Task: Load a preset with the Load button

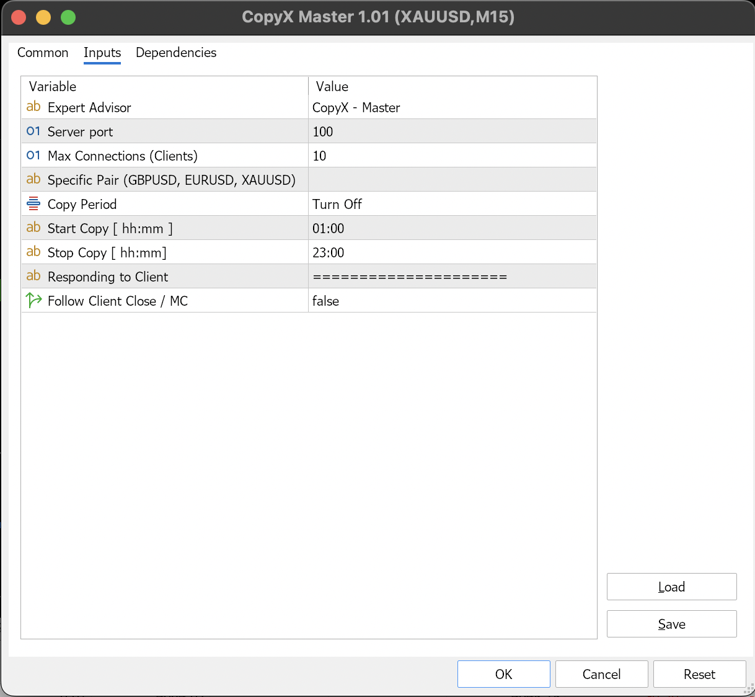Action: pos(671,587)
